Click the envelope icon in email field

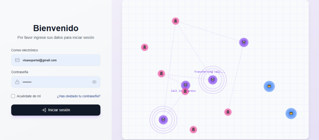click(17, 60)
